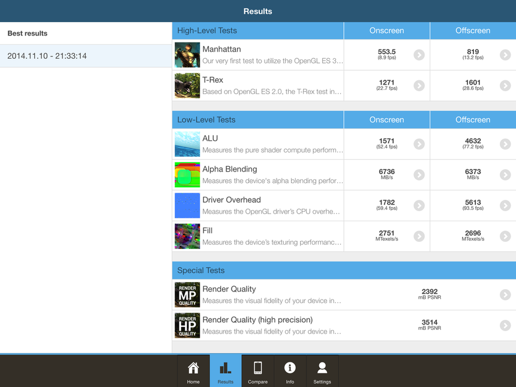Expand the Fill offscreen result details
This screenshot has height=387, width=516.
pos(505,236)
